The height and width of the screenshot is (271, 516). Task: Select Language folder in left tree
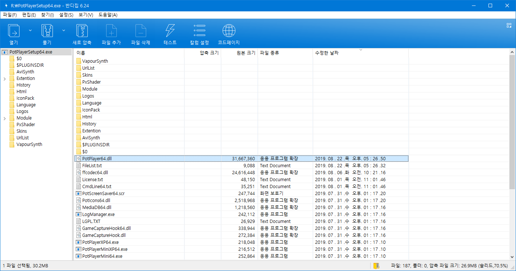coord(26,105)
